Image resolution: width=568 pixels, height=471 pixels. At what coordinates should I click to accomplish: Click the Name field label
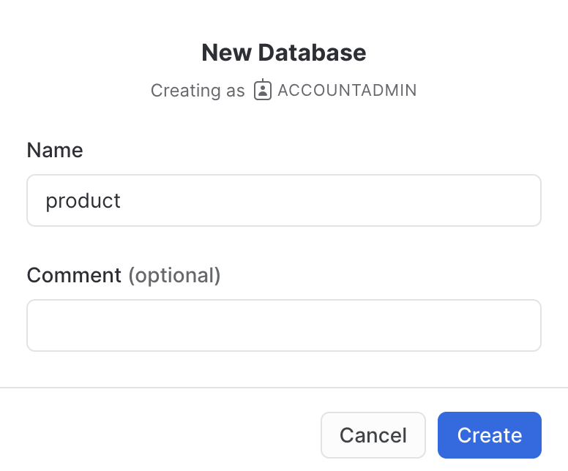(55, 151)
